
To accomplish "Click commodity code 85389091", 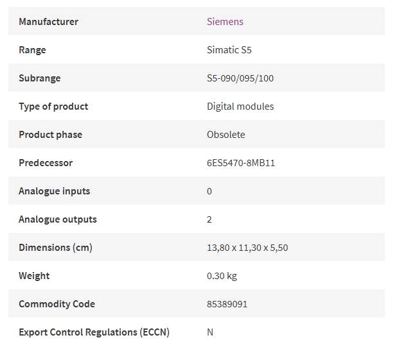I will click(x=227, y=304).
